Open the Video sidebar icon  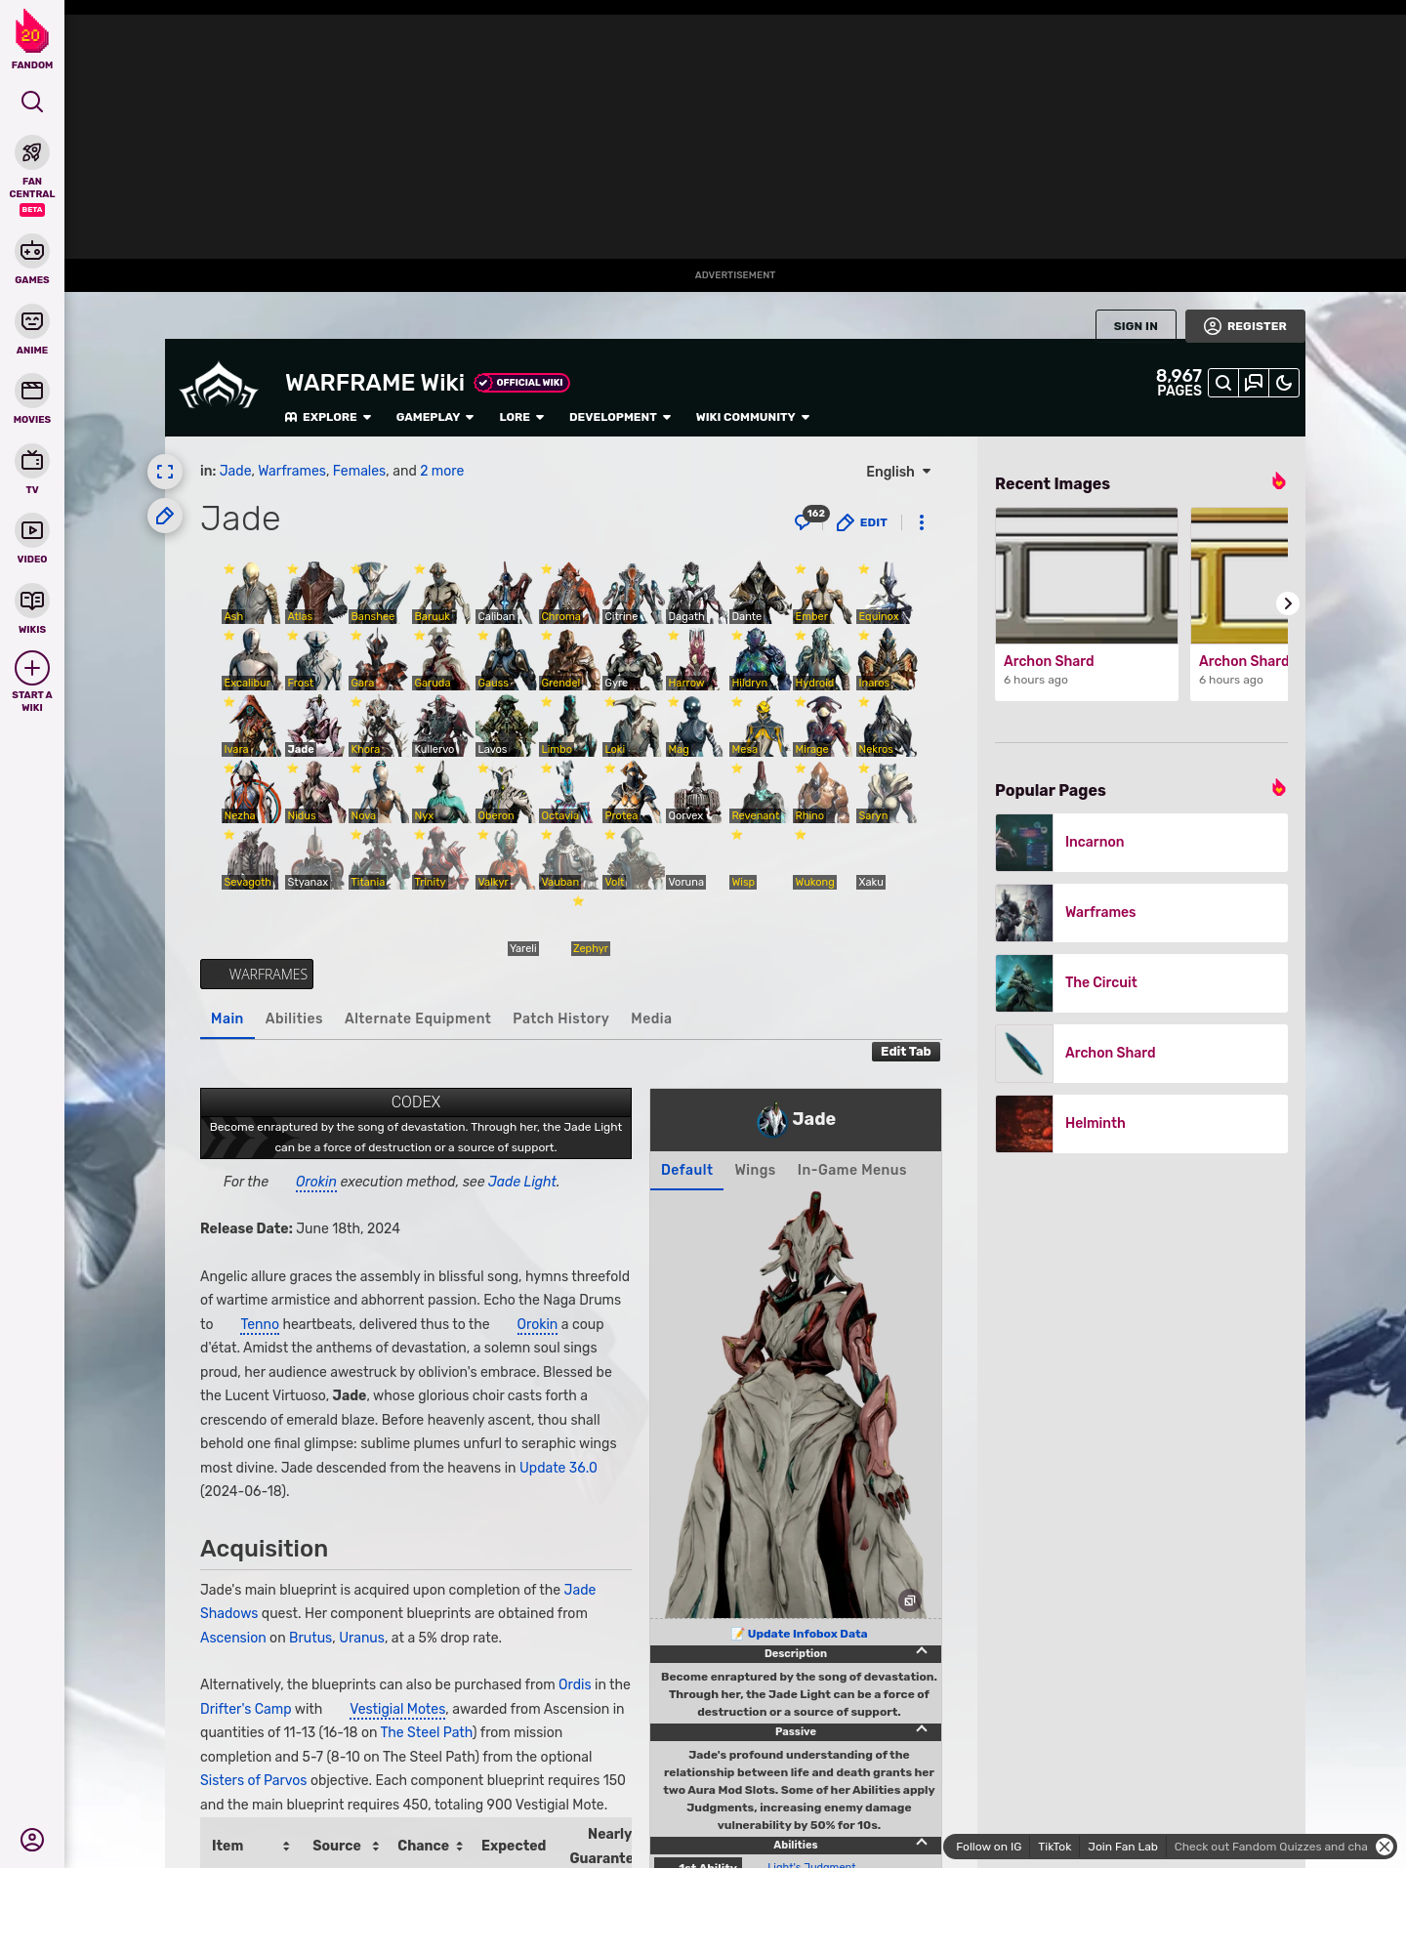click(x=32, y=530)
